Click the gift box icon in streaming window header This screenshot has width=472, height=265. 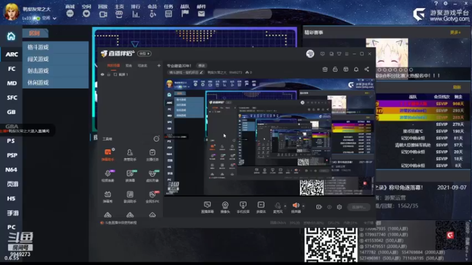pyautogui.click(x=325, y=69)
